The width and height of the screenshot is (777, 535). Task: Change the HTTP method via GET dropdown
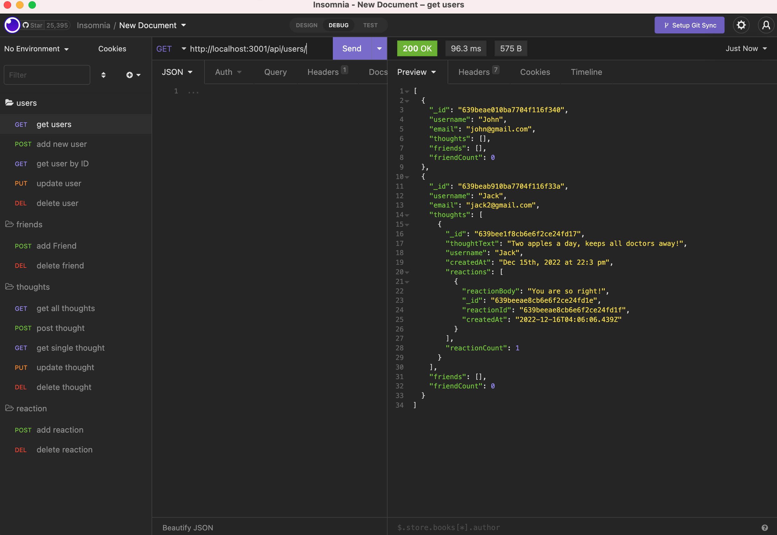tap(170, 48)
